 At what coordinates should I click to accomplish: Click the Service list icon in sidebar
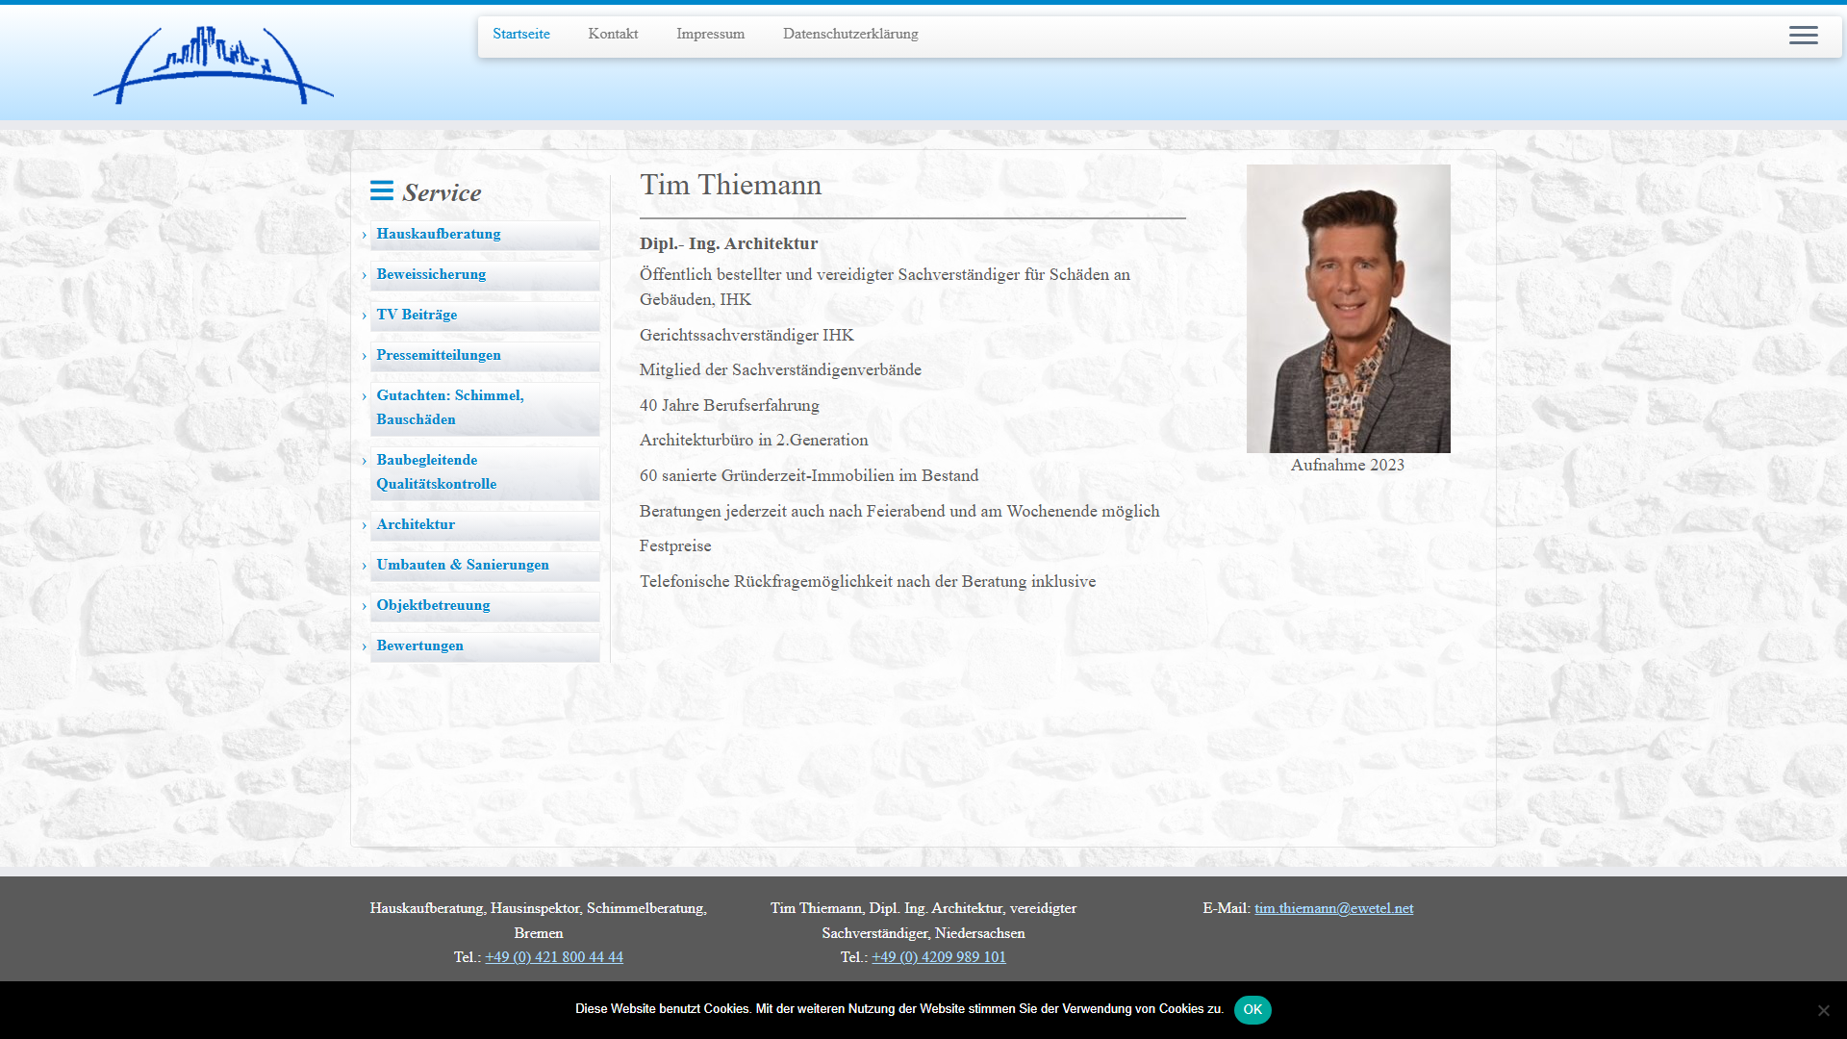pos(382,190)
